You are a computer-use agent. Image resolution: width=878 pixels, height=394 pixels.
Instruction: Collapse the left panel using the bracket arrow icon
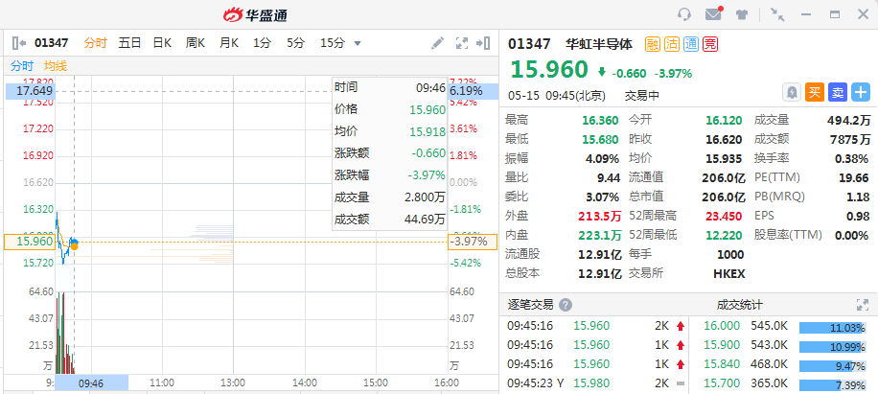pyautogui.click(x=19, y=43)
